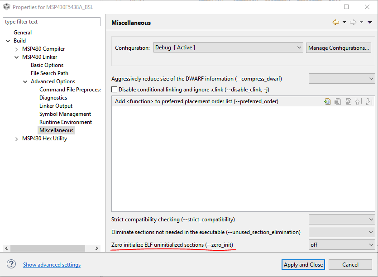Click the type filter text field
The height and width of the screenshot is (277, 378).
click(52, 22)
